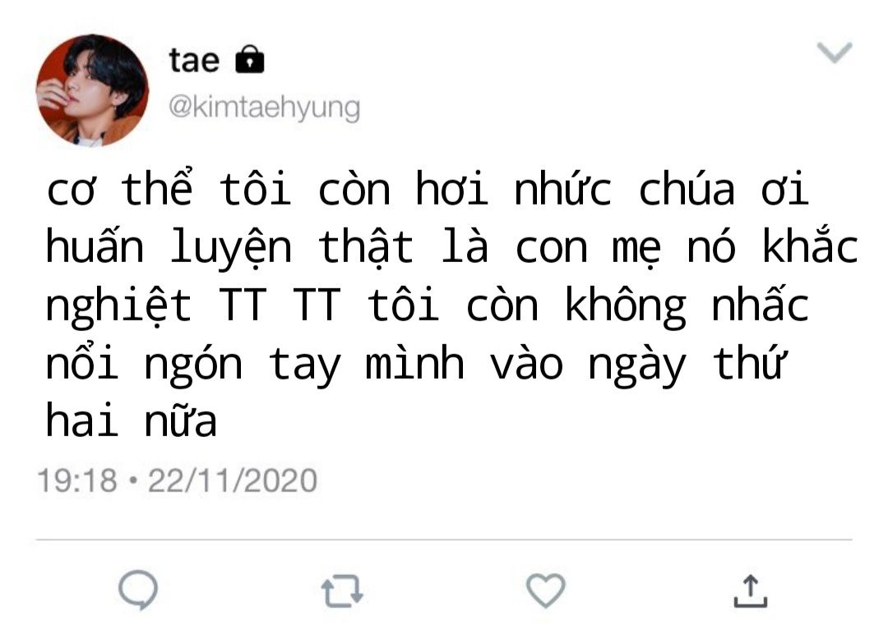888x639 pixels.
Task: Click the padlock icon beside tae
Action: 250,59
